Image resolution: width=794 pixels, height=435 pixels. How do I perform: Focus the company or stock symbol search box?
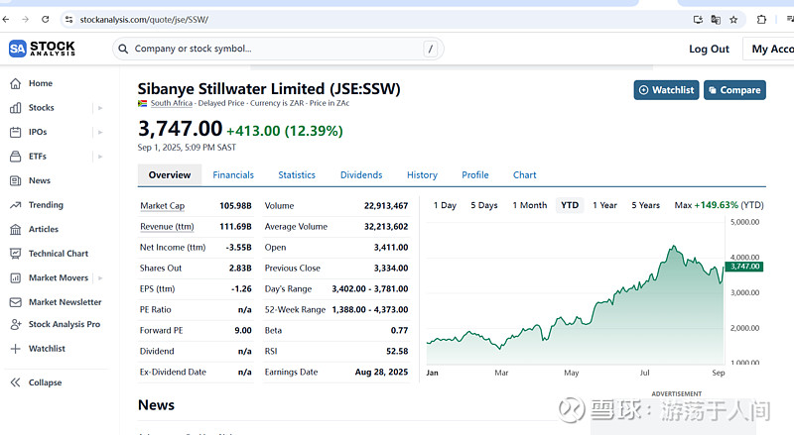(x=278, y=49)
